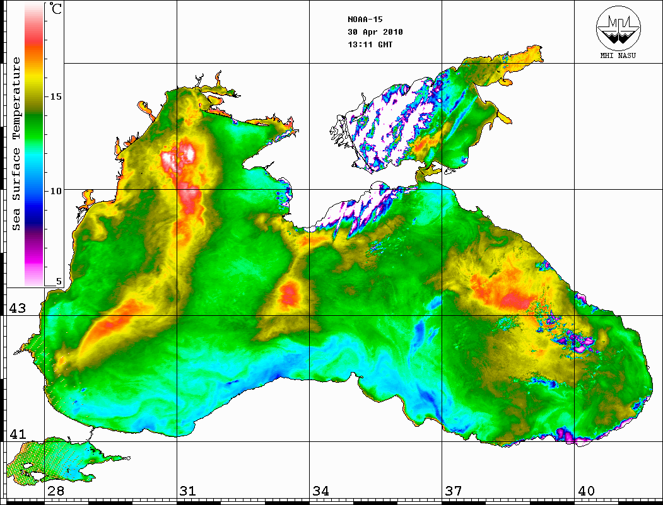Select the 'NOAA-15' satellite label
This screenshot has height=505, width=663.
365,20
